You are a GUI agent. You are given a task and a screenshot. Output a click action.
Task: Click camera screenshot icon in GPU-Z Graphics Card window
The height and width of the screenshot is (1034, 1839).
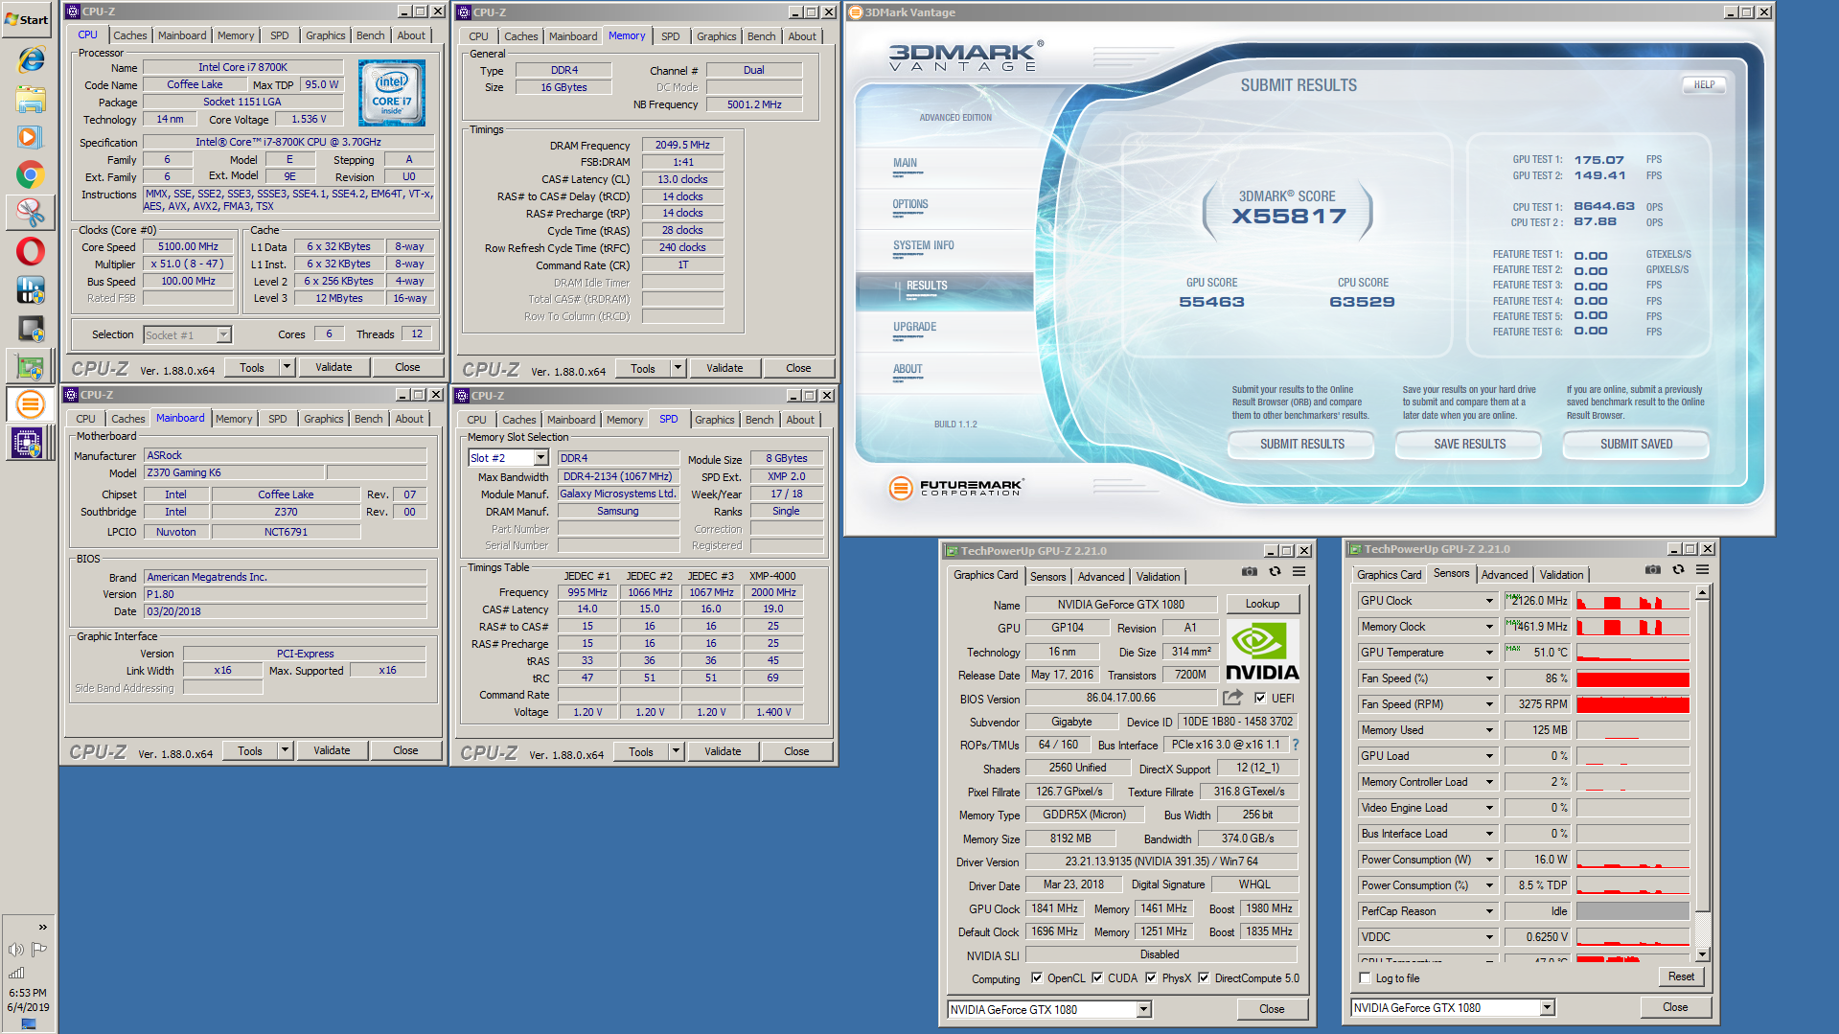pos(1249,571)
